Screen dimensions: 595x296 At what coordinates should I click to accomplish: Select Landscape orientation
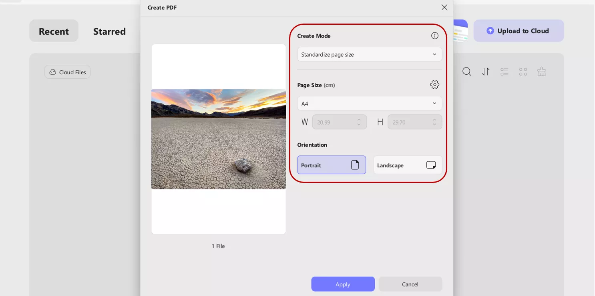[408, 165]
